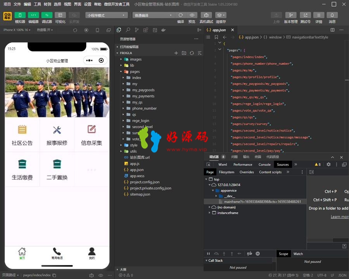Tap 报事报修 in the simulator

point(57,135)
